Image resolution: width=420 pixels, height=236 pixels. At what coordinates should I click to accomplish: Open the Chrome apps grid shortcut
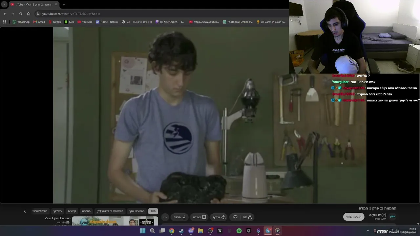tap(4, 22)
